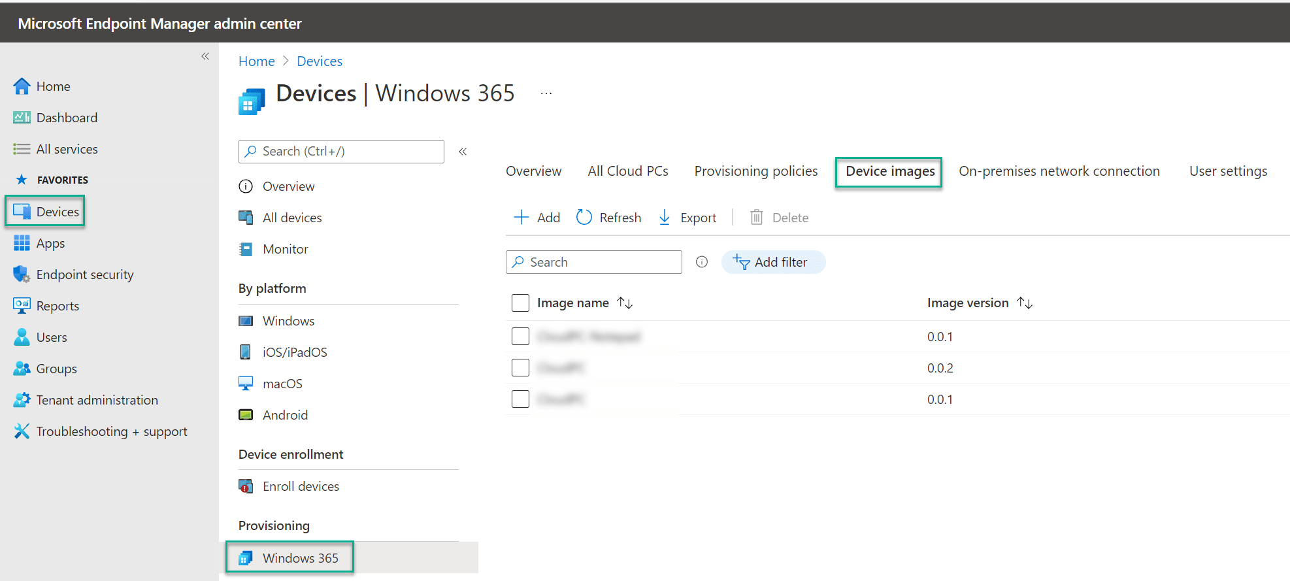Click the iOS/iPadOS tablet icon
Screen dimensions: 1290x581
pos(245,352)
